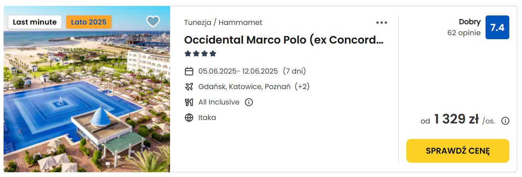This screenshot has width=522, height=177.
Task: Click the 7.4 rating score badge
Action: (497, 27)
